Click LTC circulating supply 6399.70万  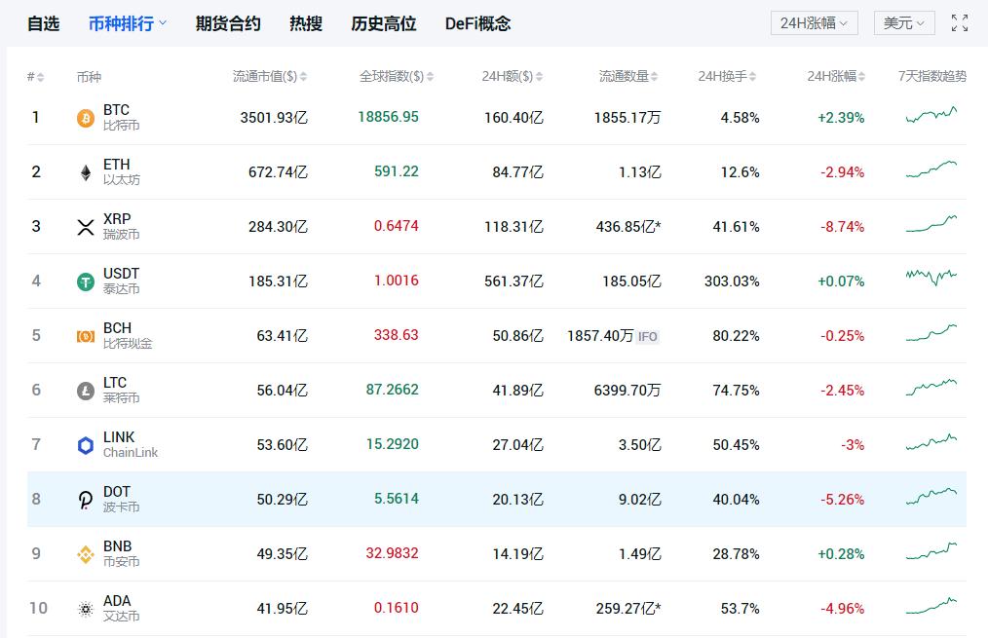coord(627,391)
